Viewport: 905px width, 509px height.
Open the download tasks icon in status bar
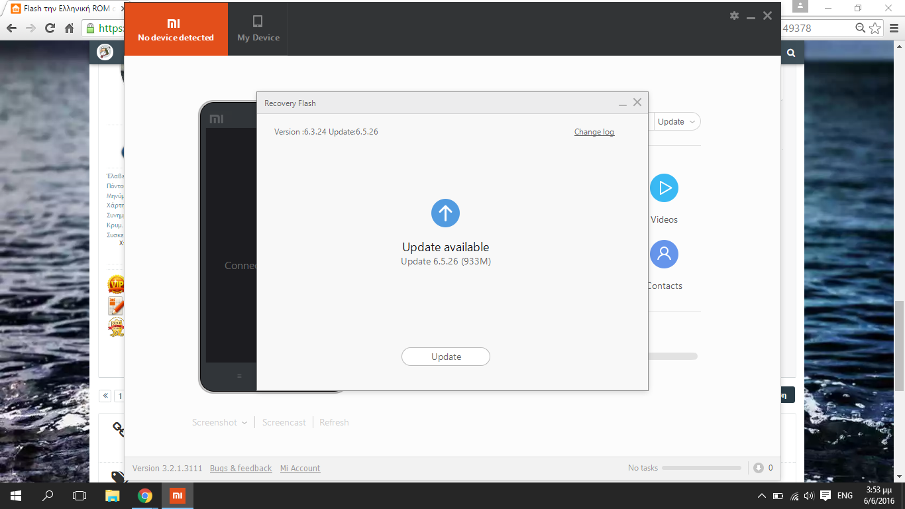click(x=759, y=468)
